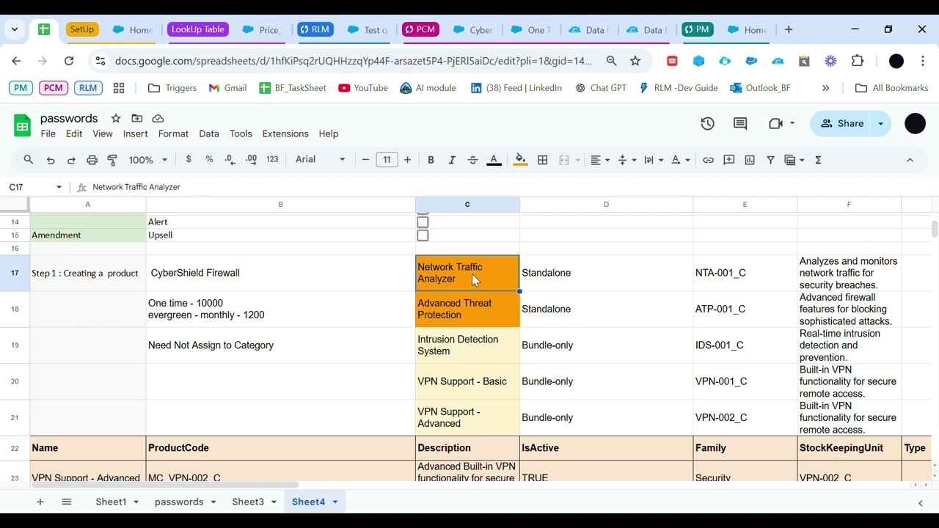Format the cell as percent

[x=209, y=159]
